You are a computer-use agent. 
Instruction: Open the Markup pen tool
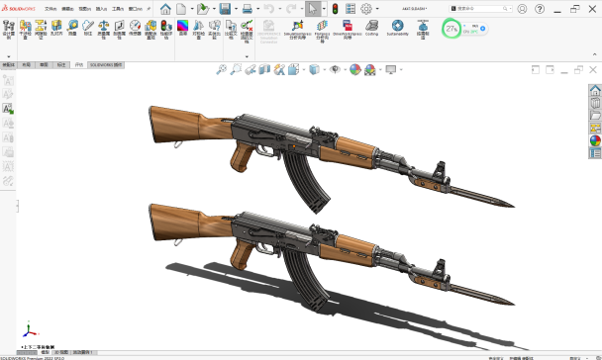pyautogui.click(x=88, y=28)
